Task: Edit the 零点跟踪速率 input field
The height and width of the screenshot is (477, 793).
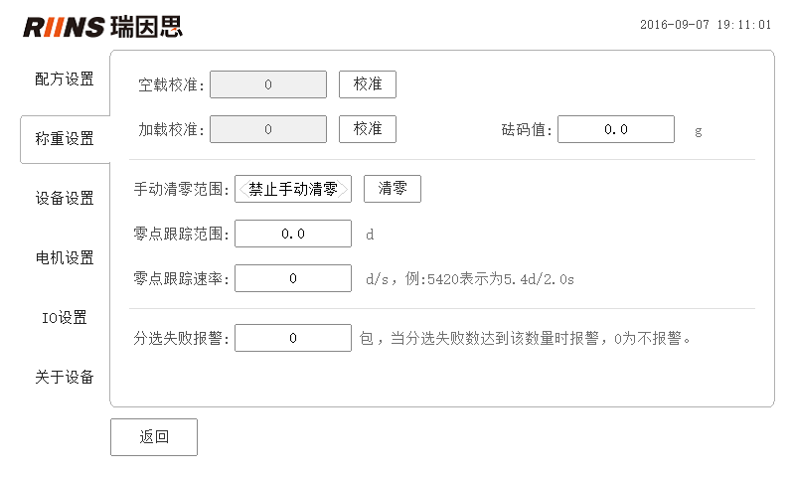Action: click(x=293, y=278)
